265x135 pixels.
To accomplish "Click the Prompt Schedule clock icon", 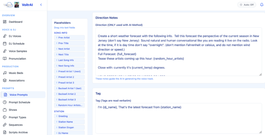I will pos(5,102).
